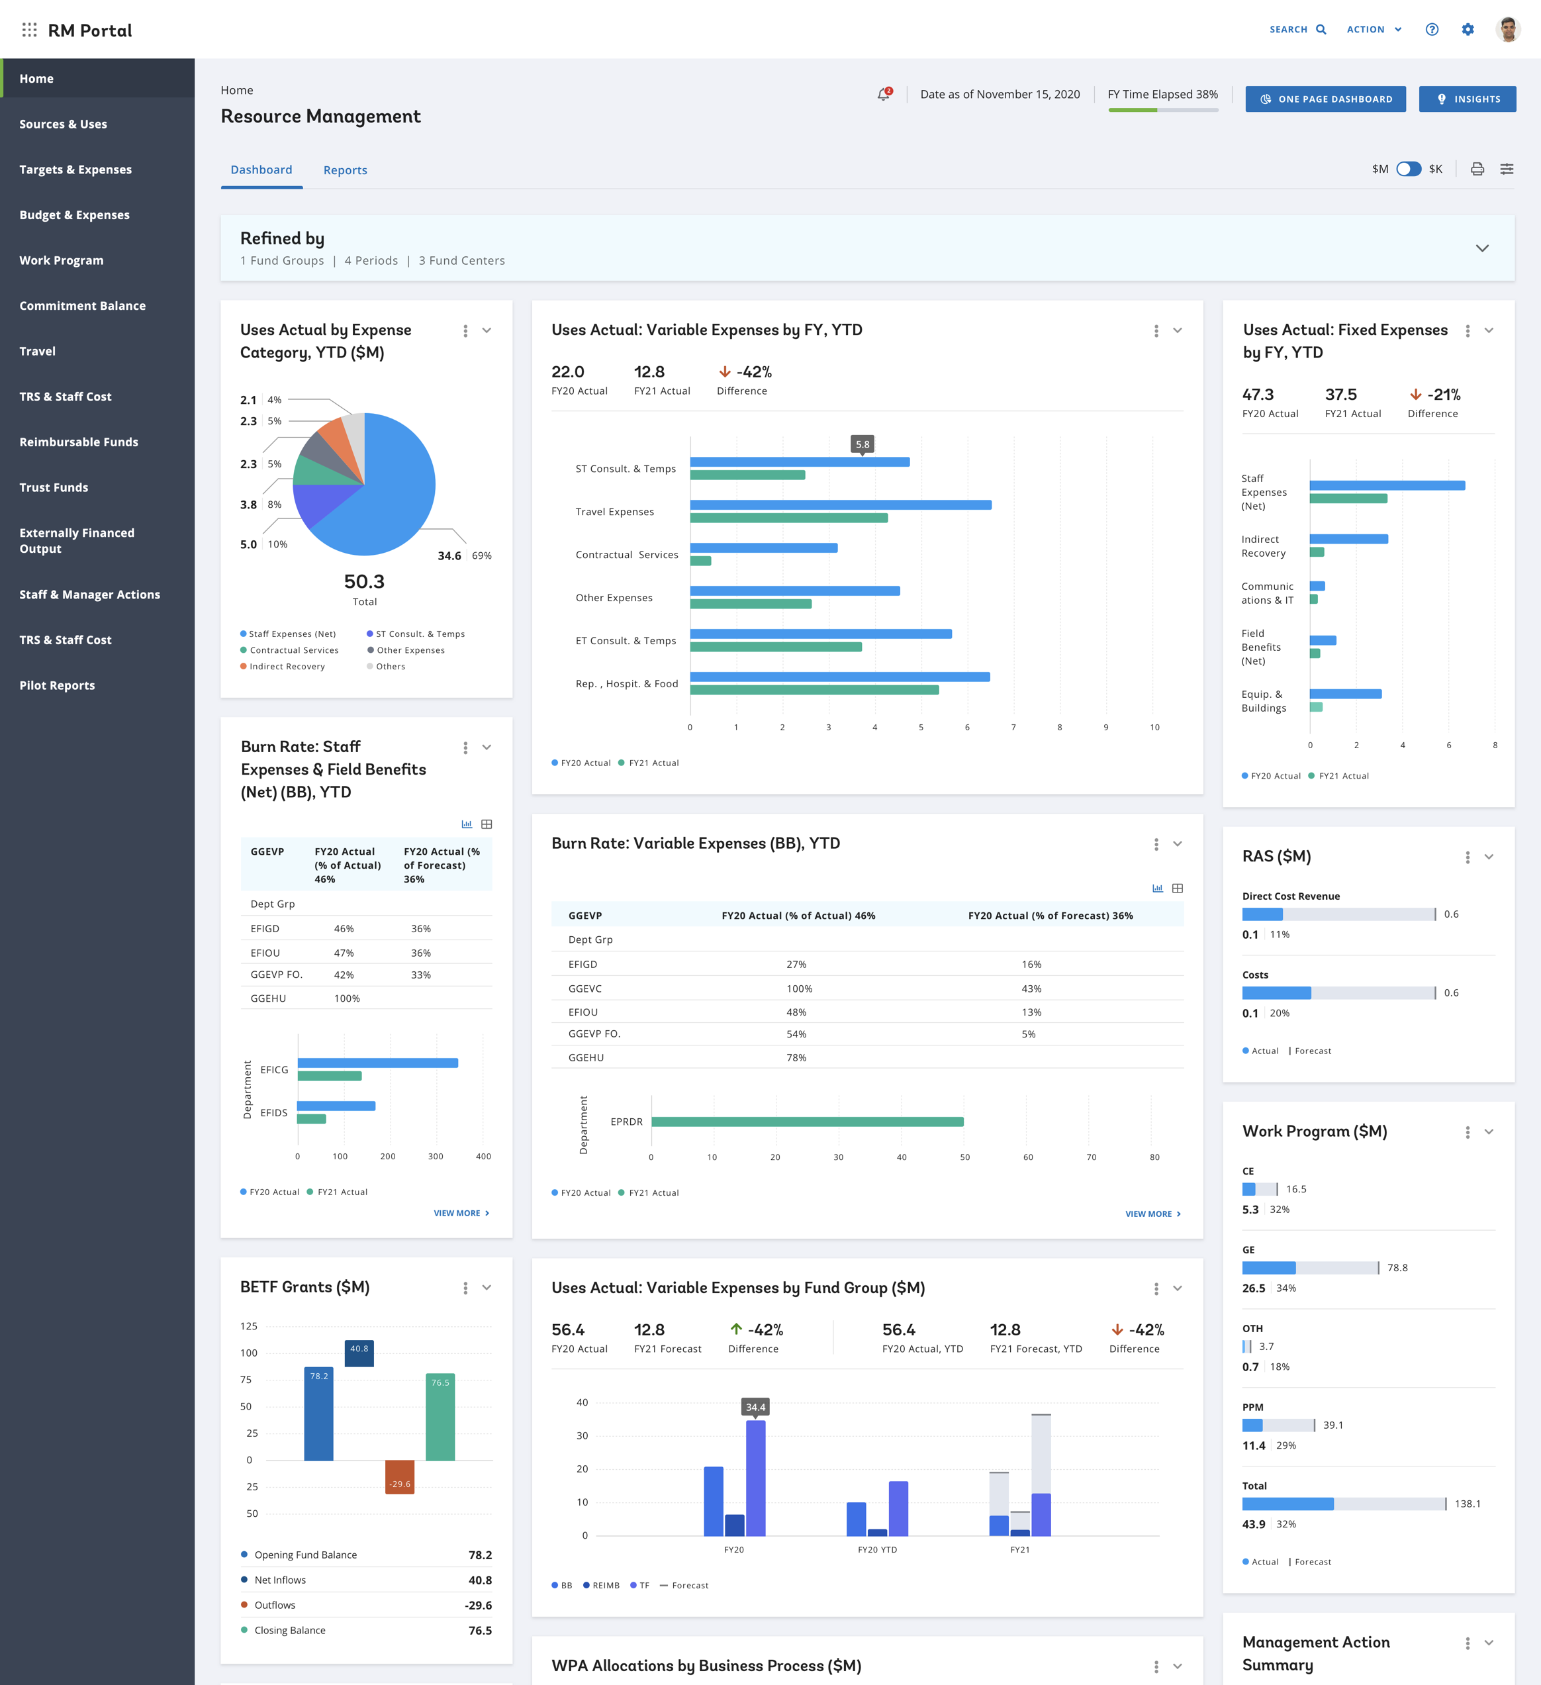Open the filter settings icon next to print
The width and height of the screenshot is (1541, 1685).
pos(1507,169)
